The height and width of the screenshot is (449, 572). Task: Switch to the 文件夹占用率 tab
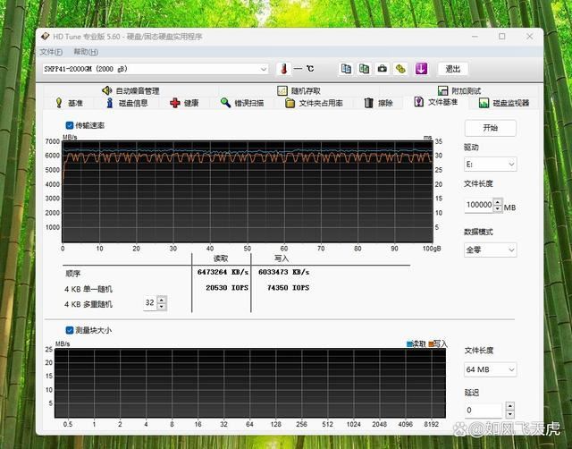314,103
